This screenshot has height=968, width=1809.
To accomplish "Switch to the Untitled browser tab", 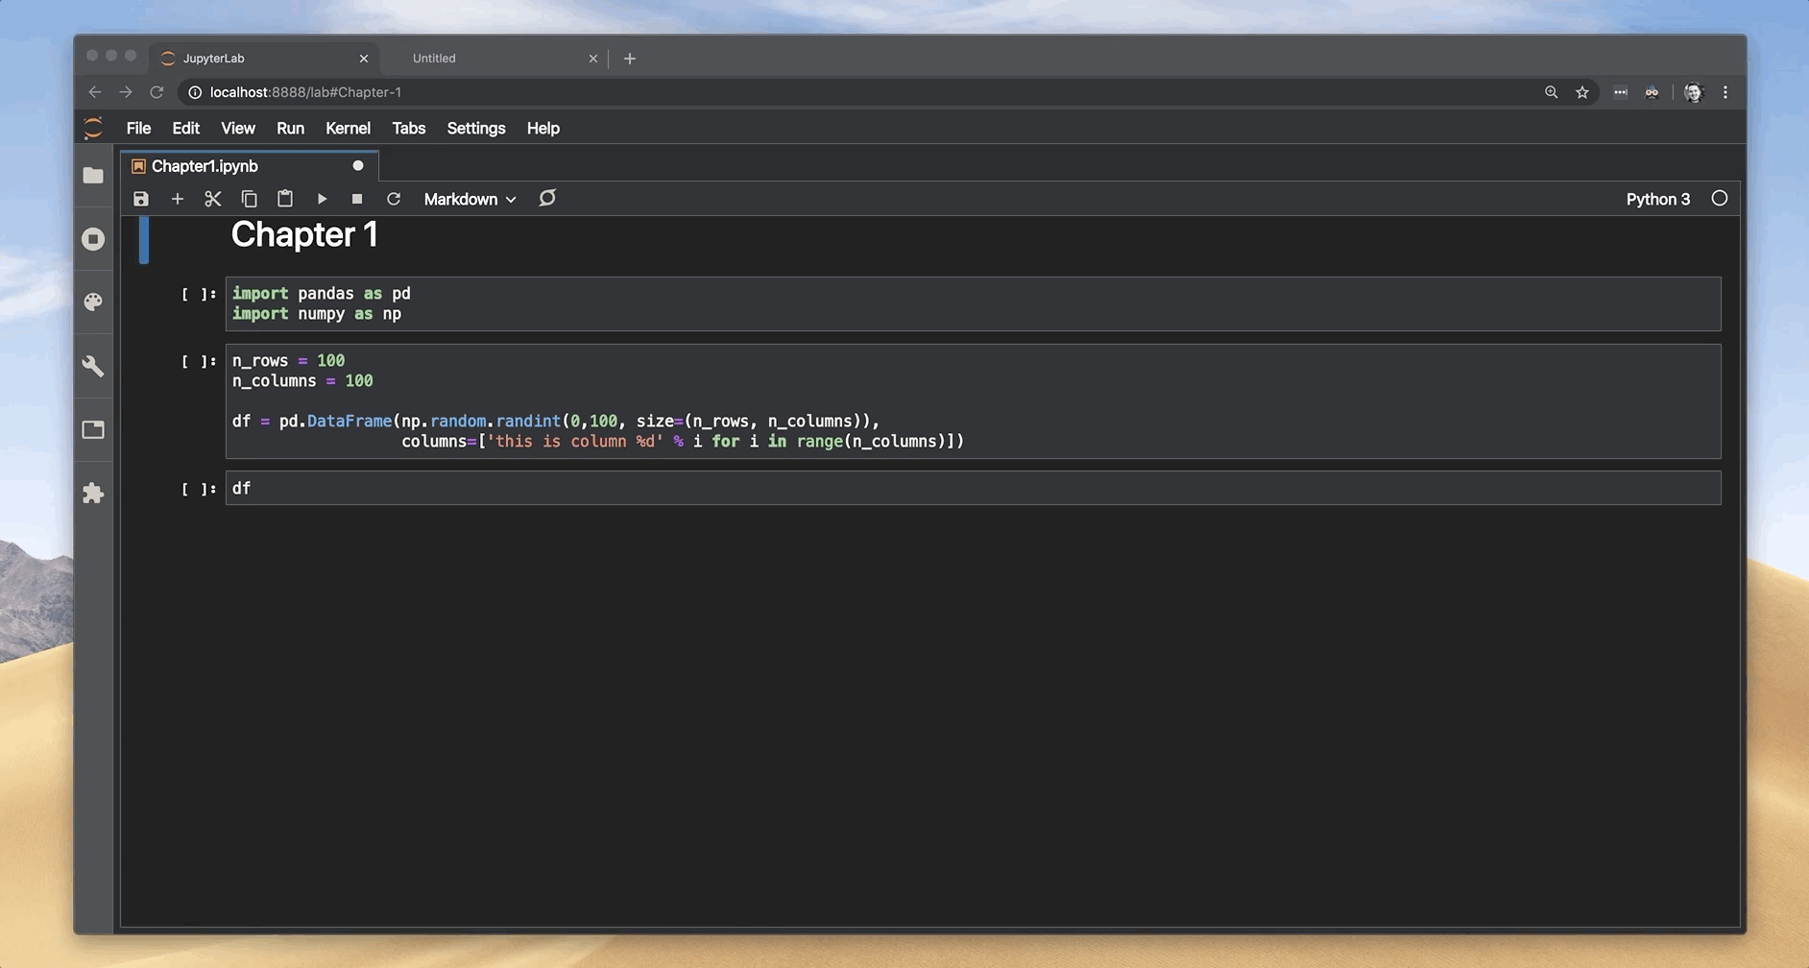I will point(434,59).
